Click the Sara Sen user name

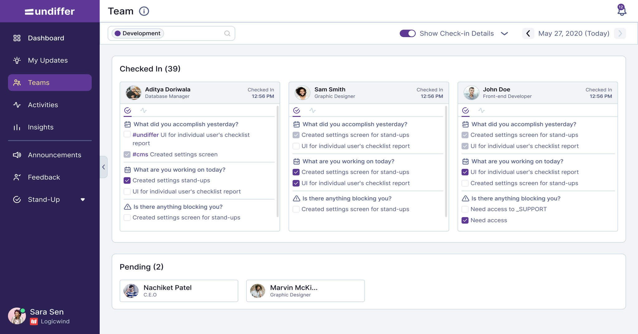click(47, 312)
